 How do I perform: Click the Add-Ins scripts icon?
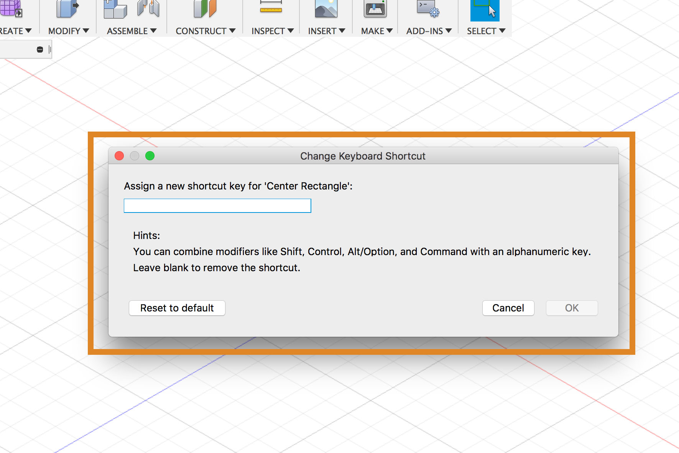point(428,9)
